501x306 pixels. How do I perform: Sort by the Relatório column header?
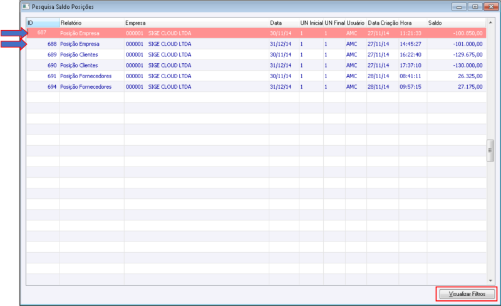click(91, 23)
